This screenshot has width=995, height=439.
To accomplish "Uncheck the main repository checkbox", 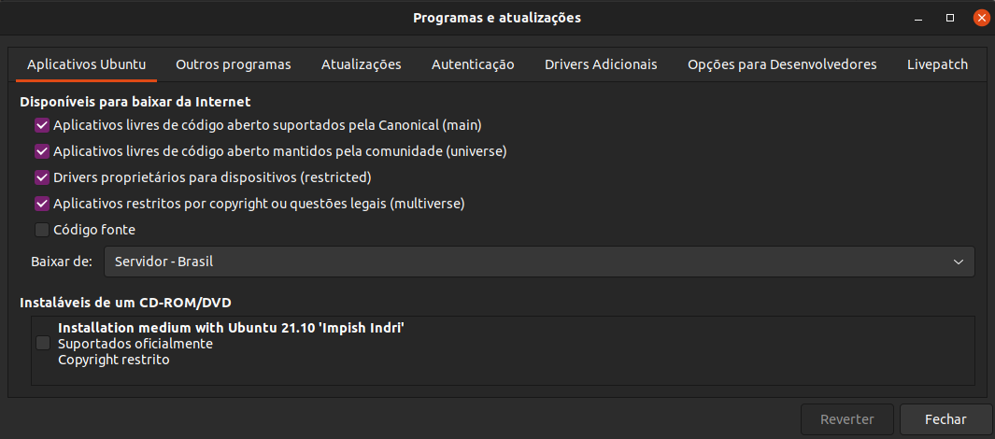I will [x=42, y=125].
